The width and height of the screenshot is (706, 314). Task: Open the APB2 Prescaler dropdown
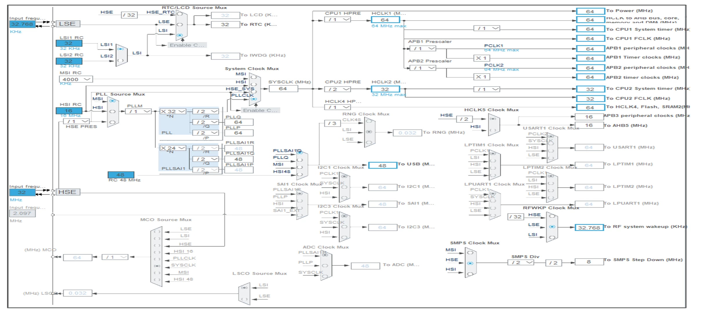[x=423, y=68]
